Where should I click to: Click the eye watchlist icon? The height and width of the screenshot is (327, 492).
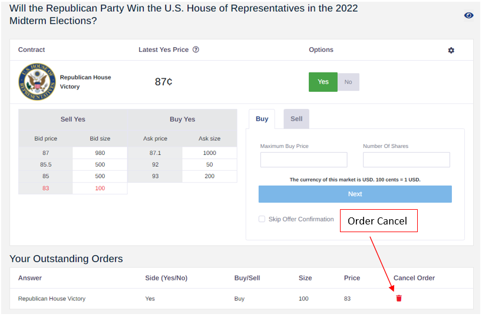click(x=468, y=15)
